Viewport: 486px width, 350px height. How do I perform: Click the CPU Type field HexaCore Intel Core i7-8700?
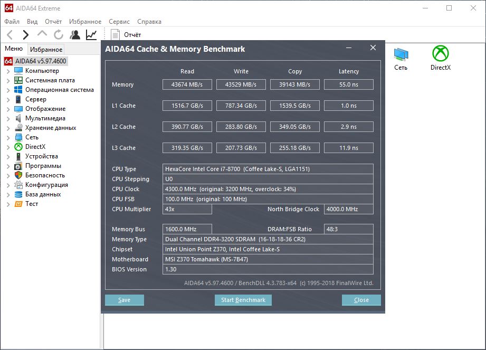pos(268,169)
